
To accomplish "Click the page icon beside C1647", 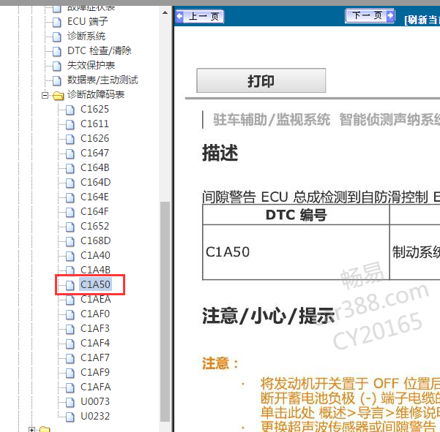I will pos(70,154).
